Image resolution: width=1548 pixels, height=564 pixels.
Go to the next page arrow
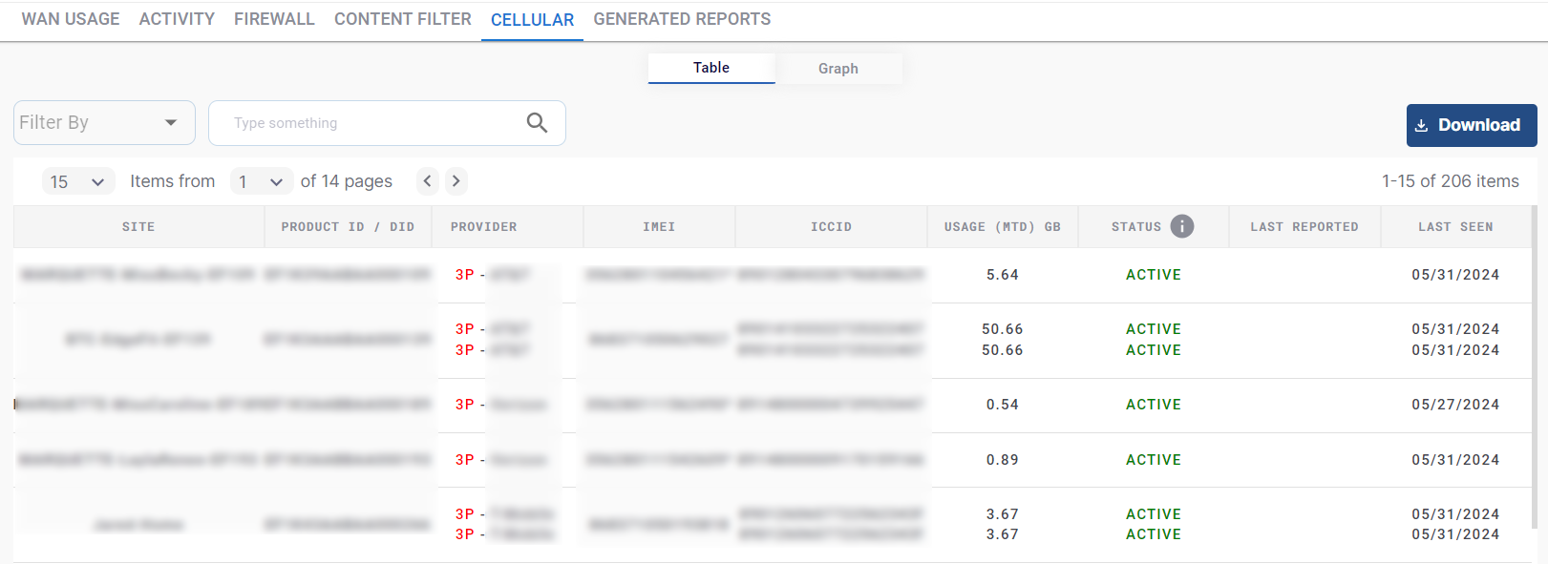click(456, 180)
